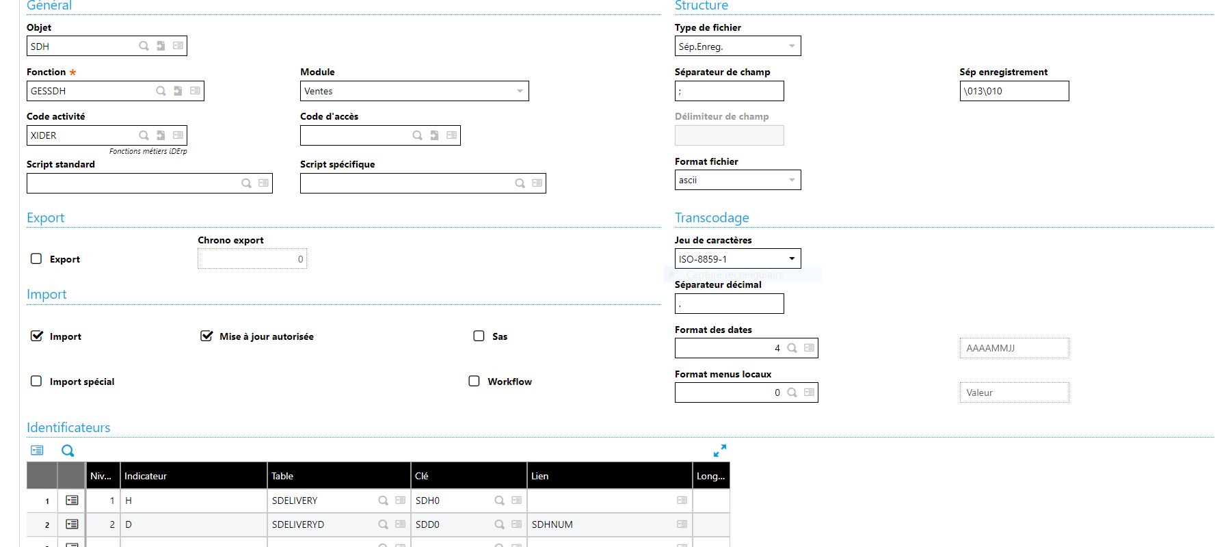Image resolution: width=1215 pixels, height=547 pixels.
Task: Open the selection list icon in Script spécifique field
Action: 537,183
